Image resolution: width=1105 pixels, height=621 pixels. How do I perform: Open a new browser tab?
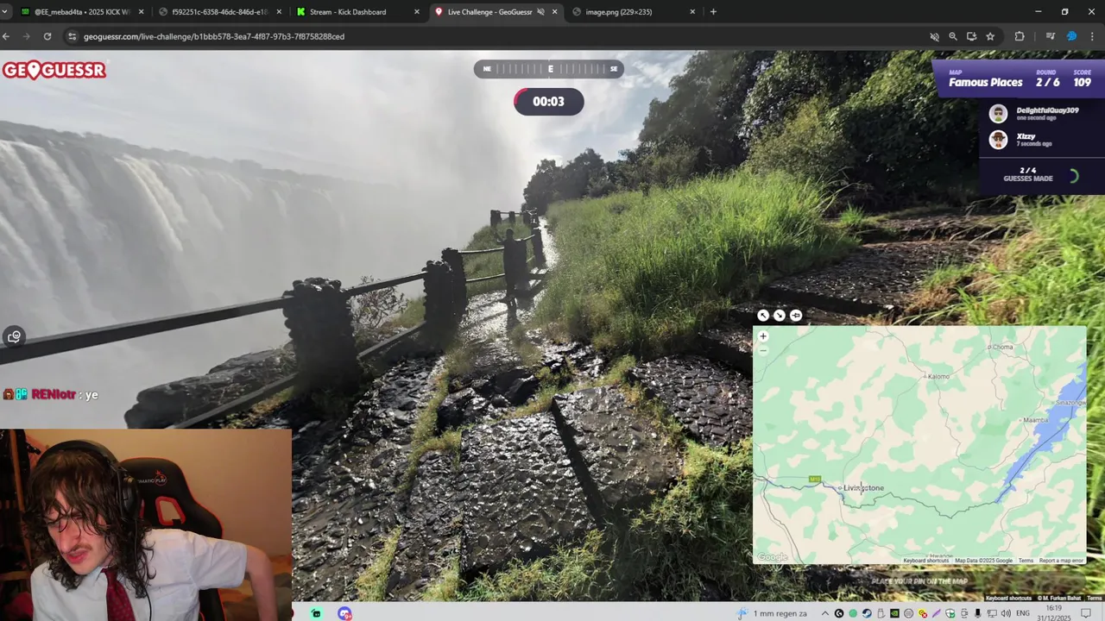713,12
